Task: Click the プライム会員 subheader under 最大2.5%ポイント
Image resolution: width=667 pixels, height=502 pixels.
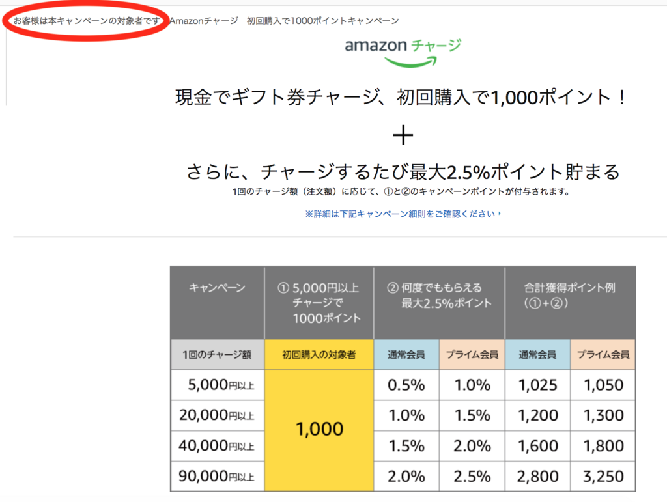Action: tap(472, 354)
